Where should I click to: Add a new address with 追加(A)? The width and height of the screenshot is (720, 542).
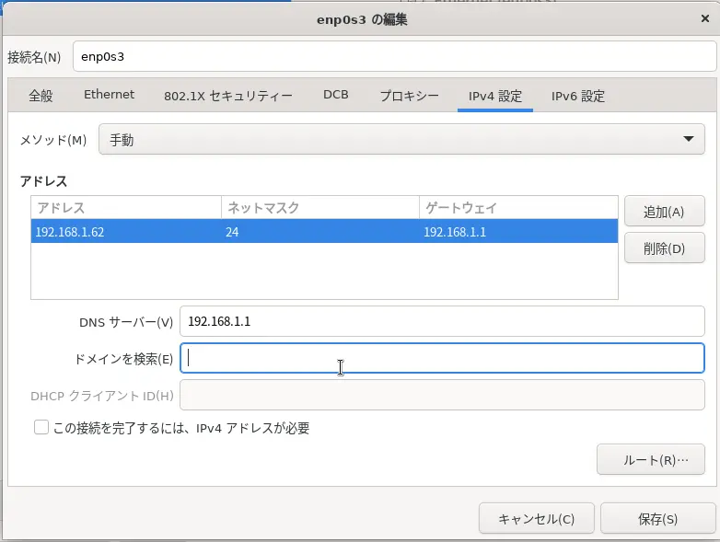pyautogui.click(x=664, y=211)
